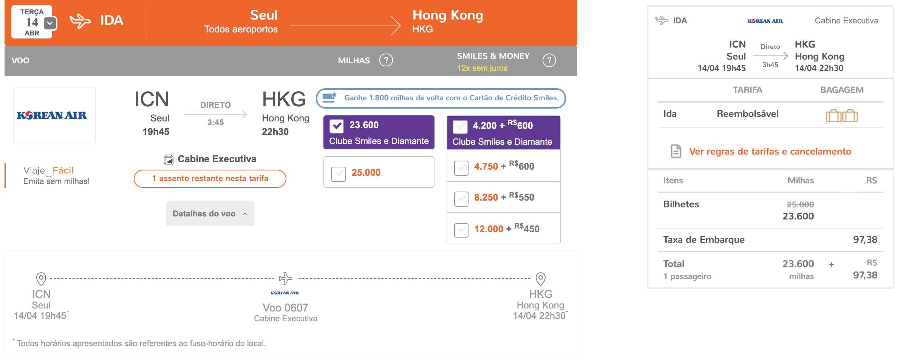Open the Milhas help question mark

click(x=386, y=60)
